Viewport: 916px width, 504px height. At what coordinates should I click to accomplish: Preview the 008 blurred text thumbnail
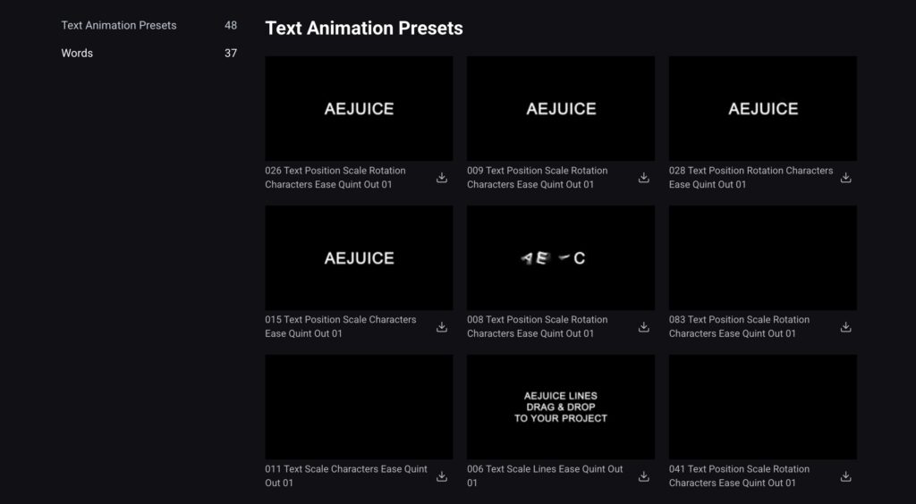pyautogui.click(x=561, y=257)
